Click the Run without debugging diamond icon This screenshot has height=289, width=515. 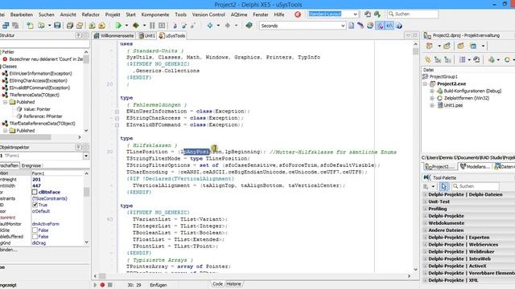pos(136,25)
